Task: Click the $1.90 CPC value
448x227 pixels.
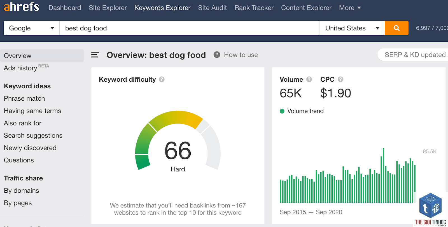Action: pos(335,93)
